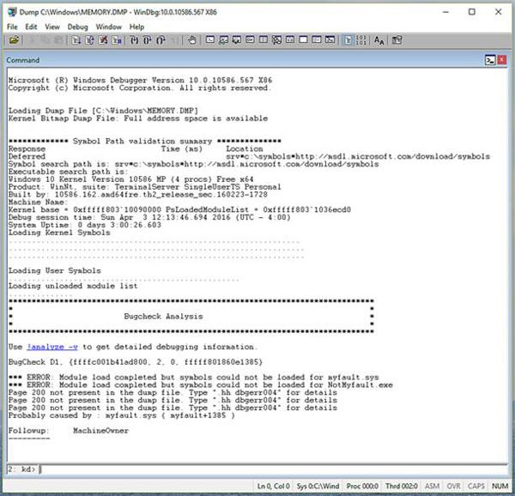
Task: Click the vertical scrollbar in Command window
Action: coord(503,257)
